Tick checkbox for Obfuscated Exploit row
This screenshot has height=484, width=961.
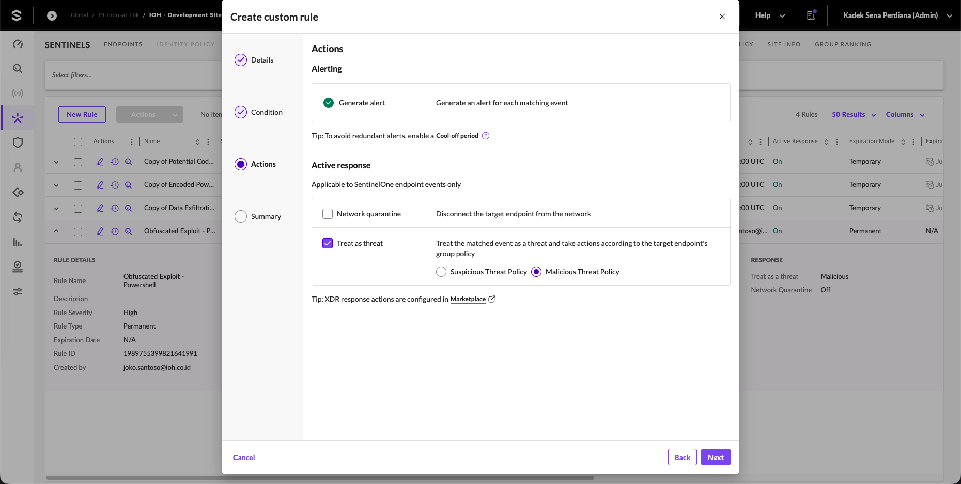tap(78, 232)
